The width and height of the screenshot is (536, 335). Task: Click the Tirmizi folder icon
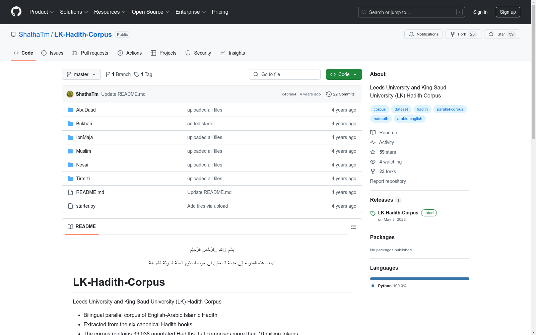[70, 179]
